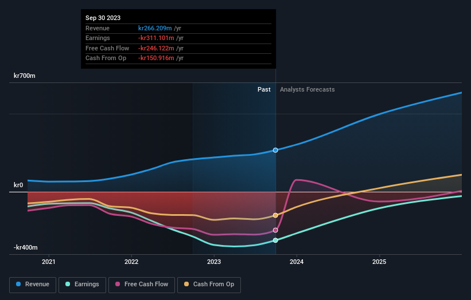Select the 2024 x-axis label
The image size is (471, 300).
click(297, 262)
